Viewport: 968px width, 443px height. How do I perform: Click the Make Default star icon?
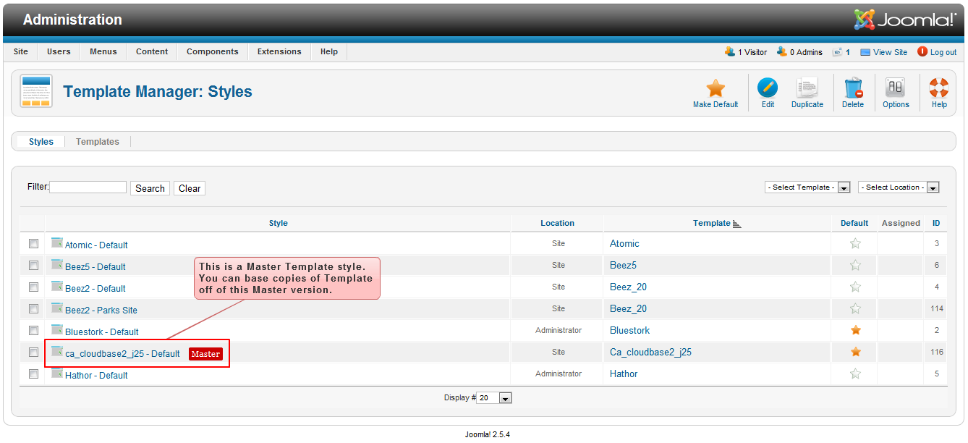coord(716,88)
